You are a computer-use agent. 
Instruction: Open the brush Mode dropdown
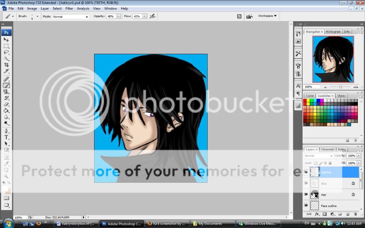tap(71, 16)
